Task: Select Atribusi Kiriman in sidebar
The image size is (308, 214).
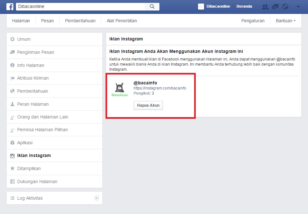Action: tap(55, 78)
